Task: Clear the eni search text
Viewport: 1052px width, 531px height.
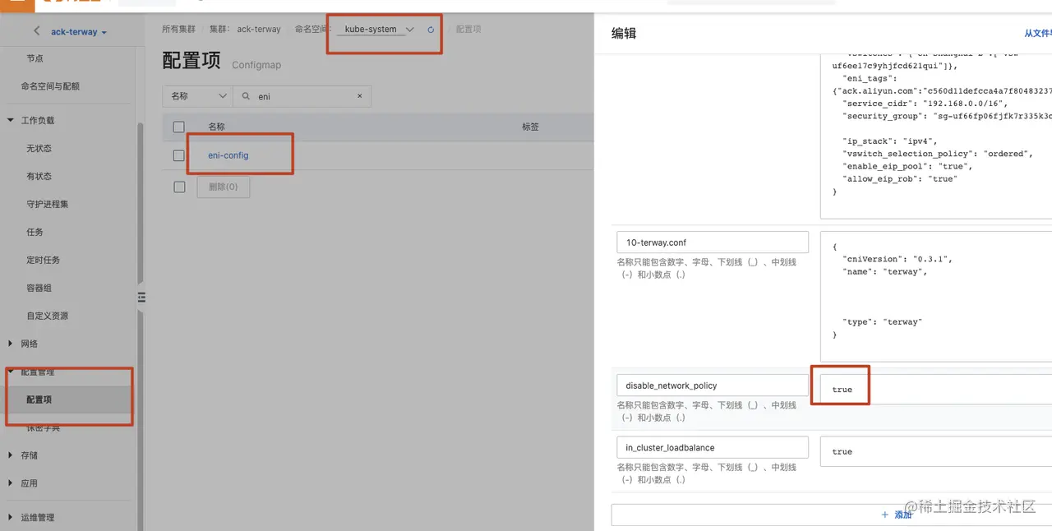Action: [359, 96]
